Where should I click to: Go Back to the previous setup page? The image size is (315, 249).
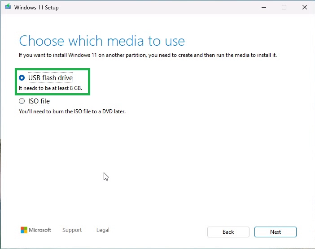(x=228, y=232)
